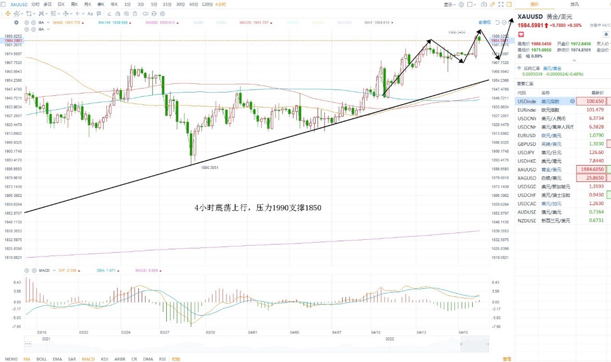The width and height of the screenshot is (611, 362).
Task: Click the red heart favorite icon
Action: click(521, 35)
